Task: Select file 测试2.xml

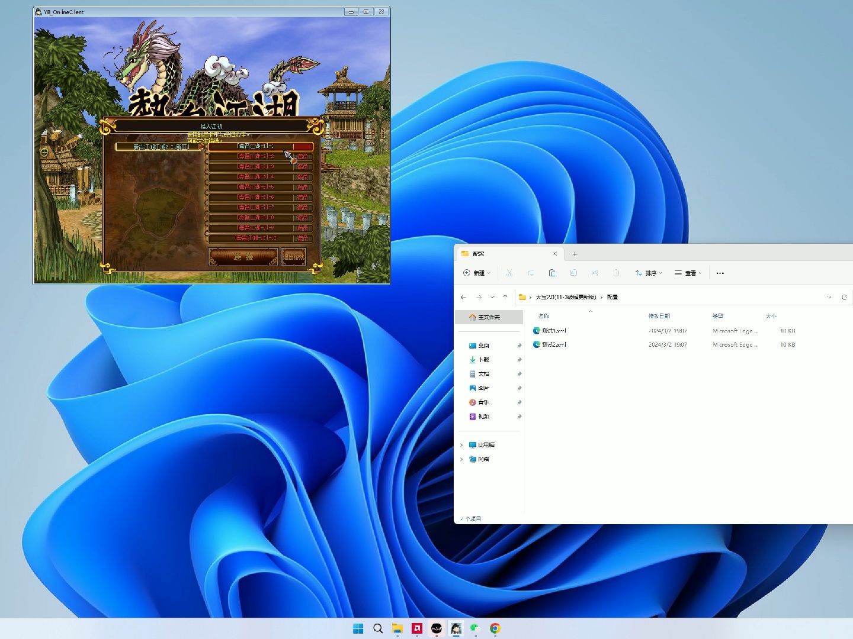Action: (x=554, y=344)
